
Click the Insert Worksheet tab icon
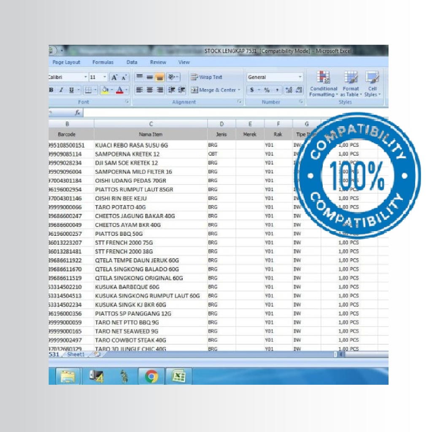click(x=97, y=354)
